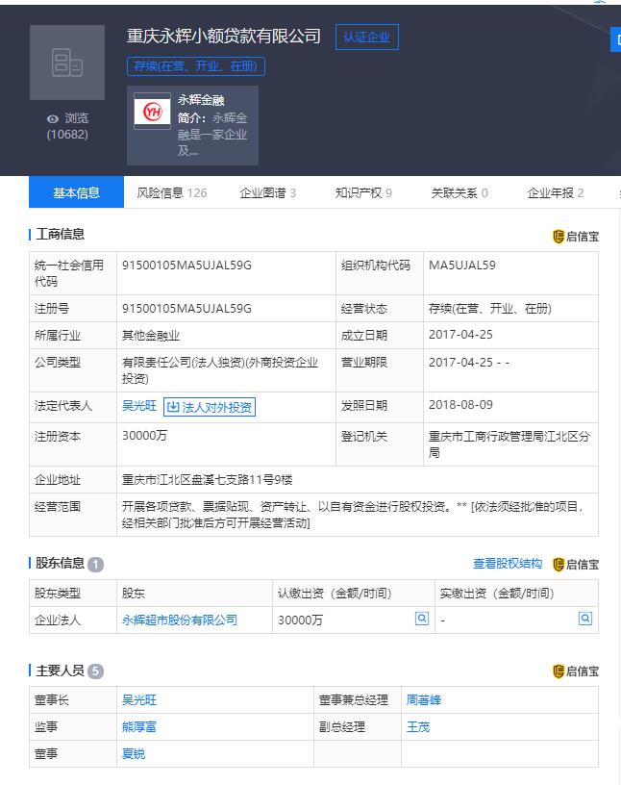
Task: Click the 登记机关 value 重庆市工商行政管理局江北区分局
Action: pos(509,444)
